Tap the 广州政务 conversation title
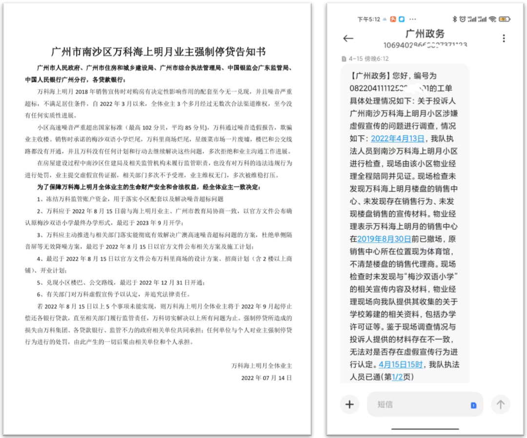527x438 pixels. coord(425,34)
